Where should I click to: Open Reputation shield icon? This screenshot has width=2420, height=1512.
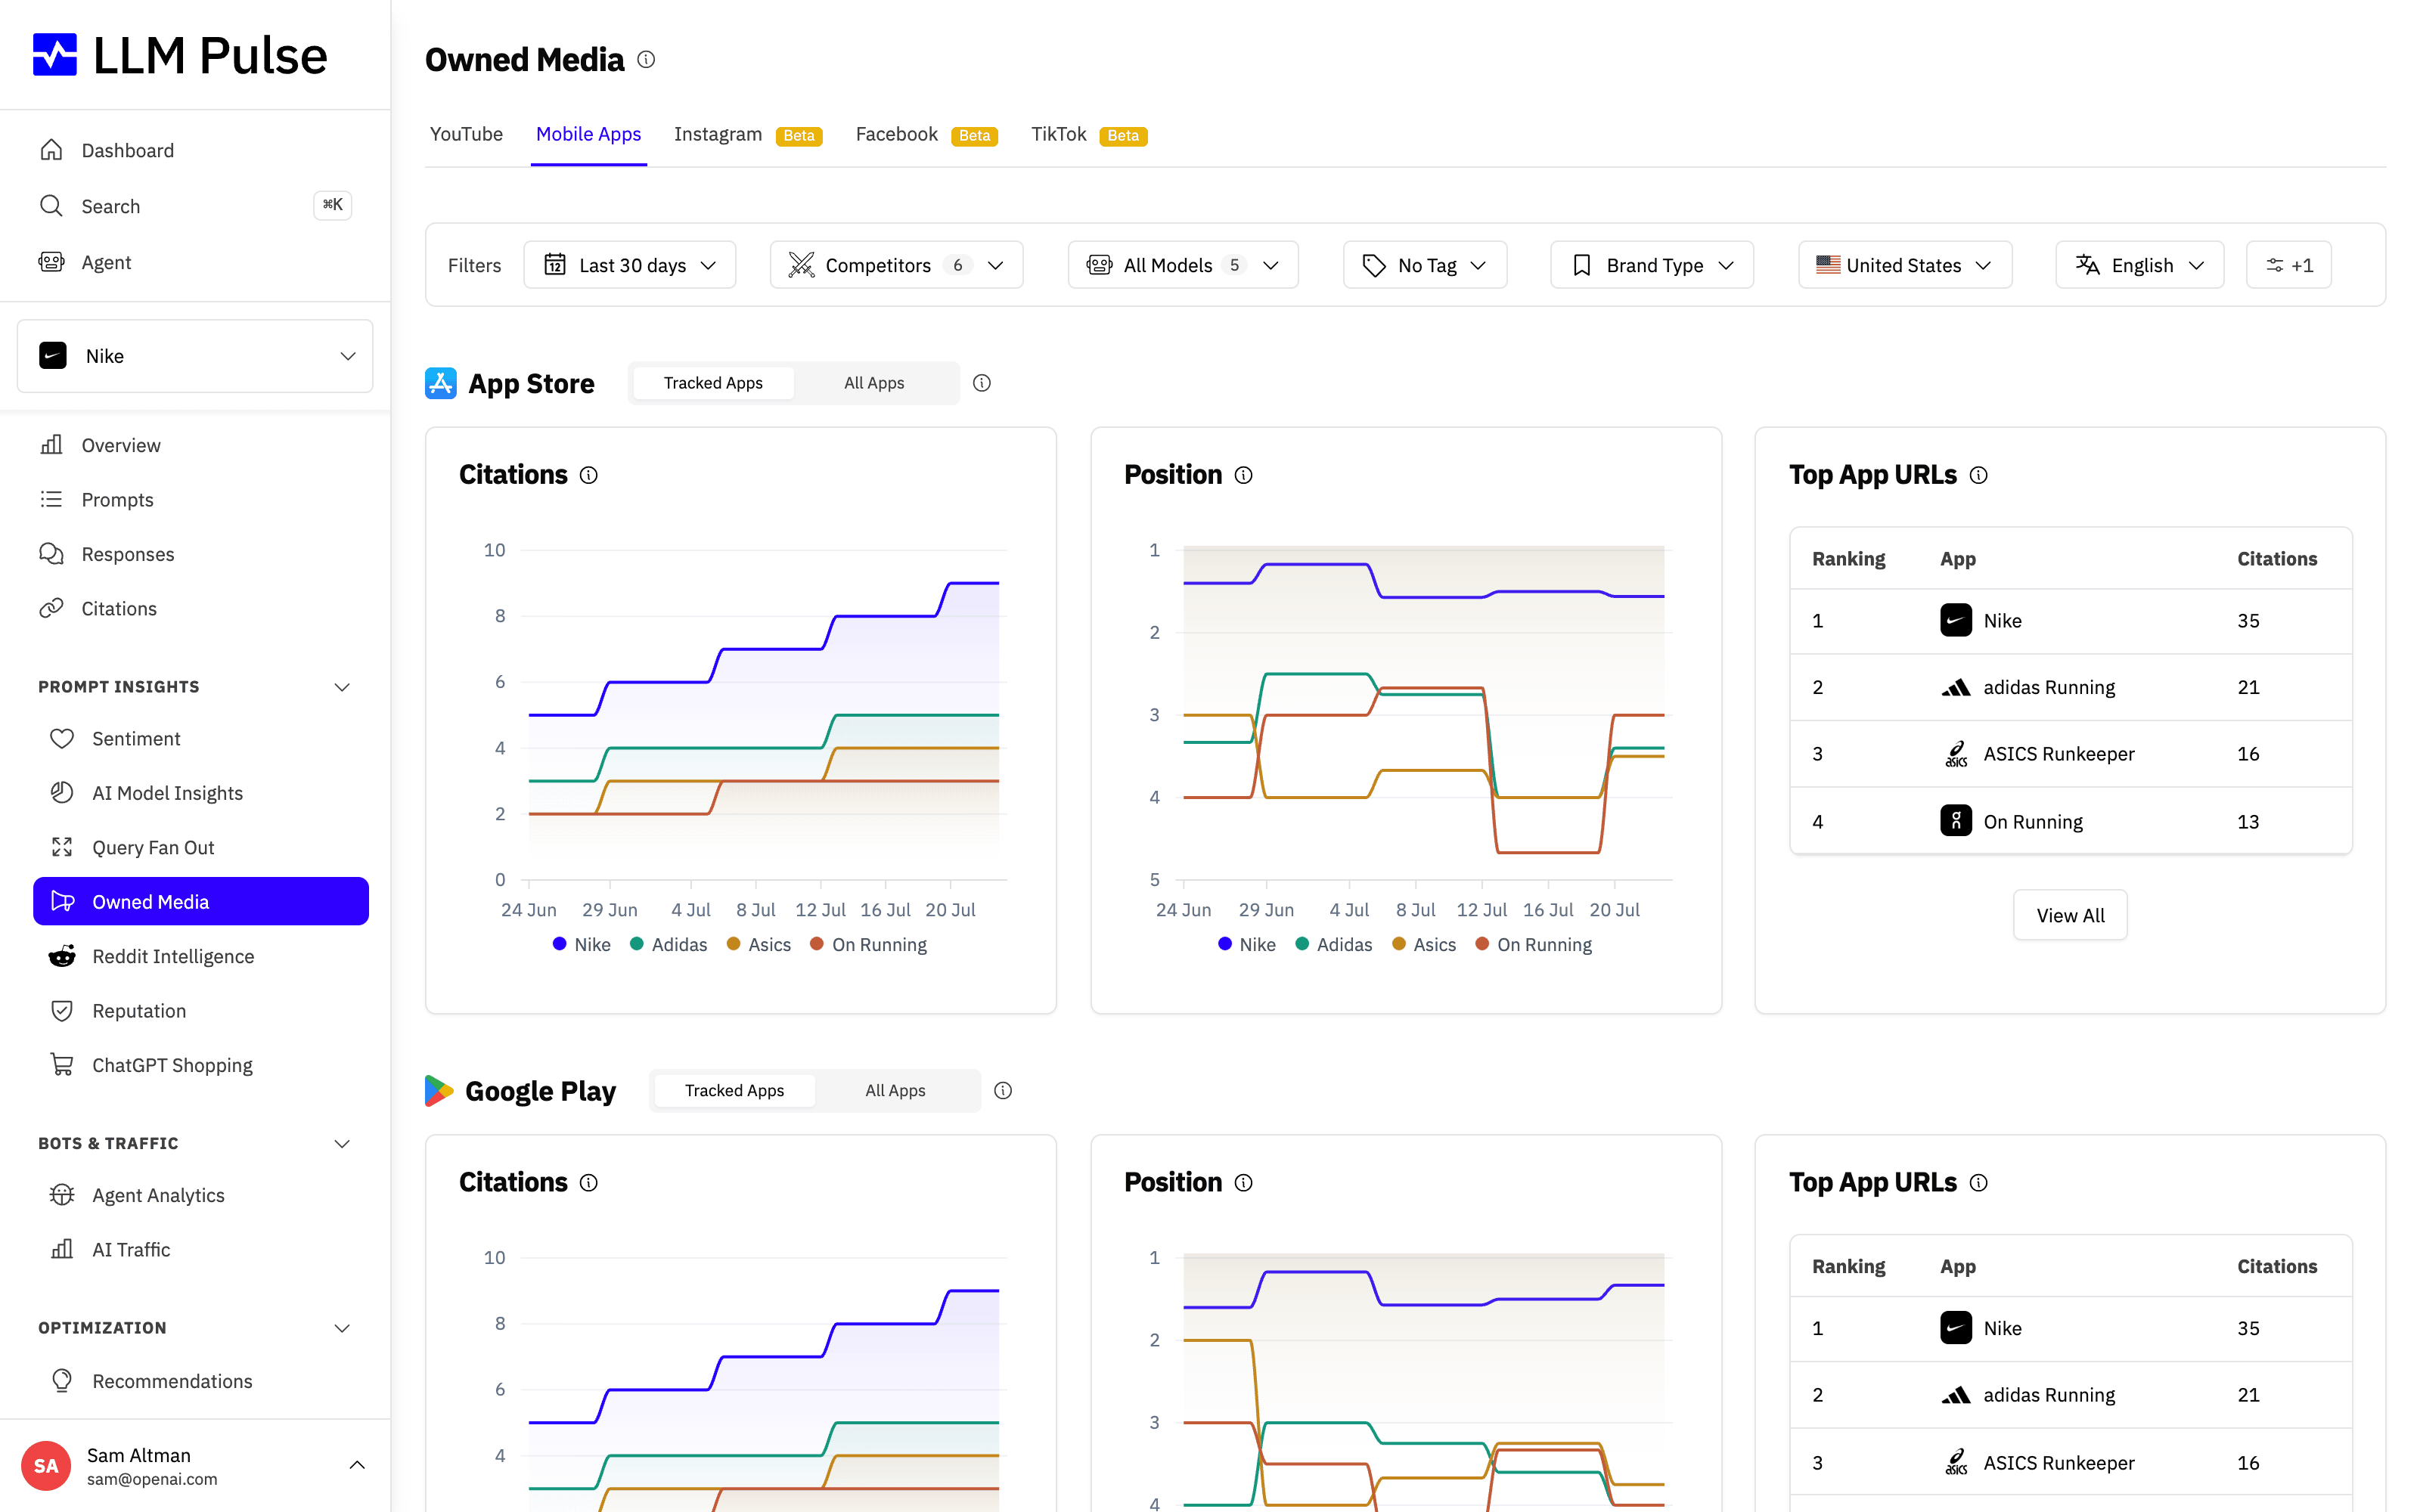click(x=62, y=1011)
